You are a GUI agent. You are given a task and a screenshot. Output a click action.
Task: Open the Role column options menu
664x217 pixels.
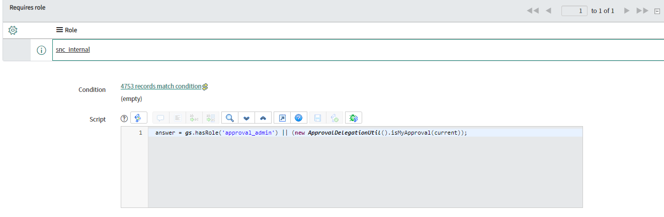tap(59, 30)
